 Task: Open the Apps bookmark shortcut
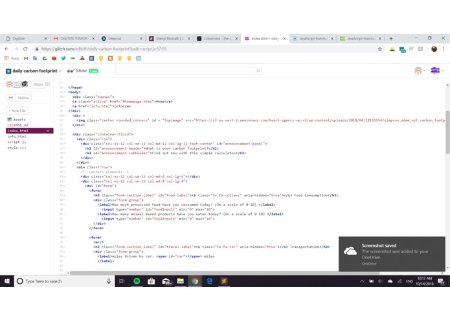pos(12,58)
